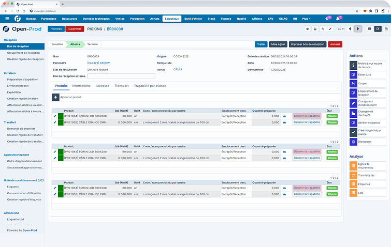
Task: Switch to list view icon
Action: [x=370, y=29]
